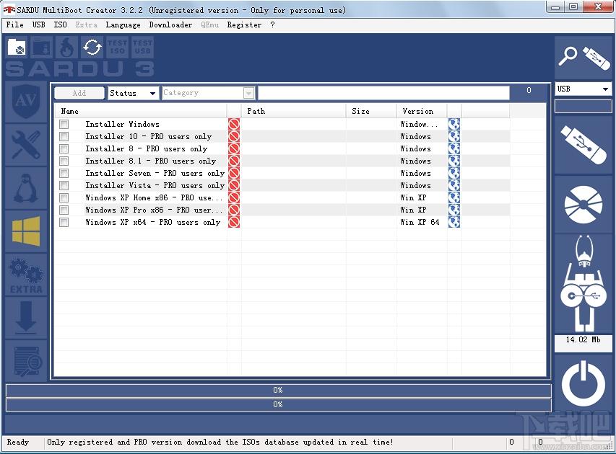Open the EXTRA gears category
Screen dimensions: 616x454
[26, 275]
